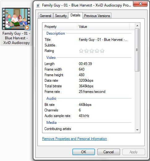
Task: Click the Audio sample rate label
Action: pyautogui.click(x=58, y=116)
